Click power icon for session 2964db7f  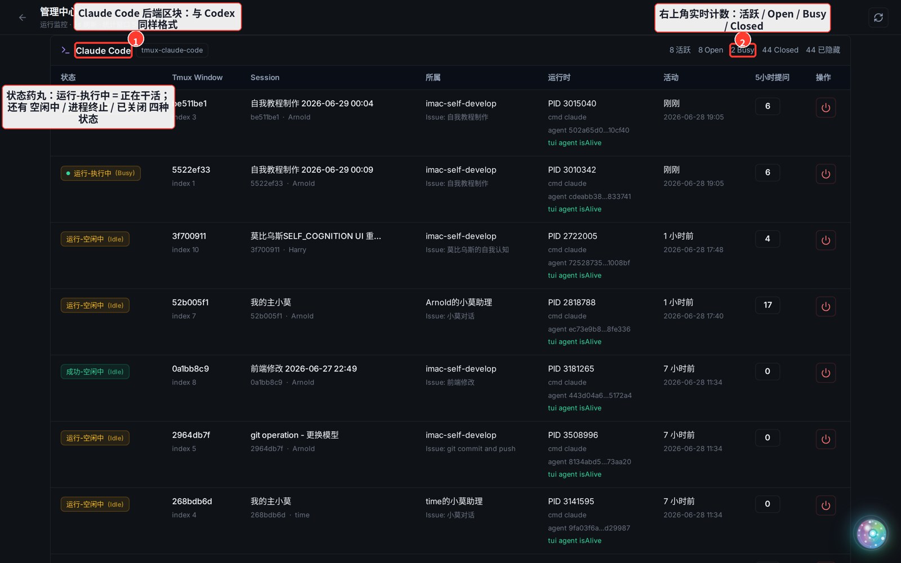click(826, 439)
